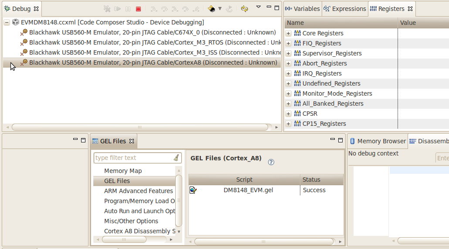Click the broom clear-filter icon
The width and height of the screenshot is (449, 249).
click(177, 158)
